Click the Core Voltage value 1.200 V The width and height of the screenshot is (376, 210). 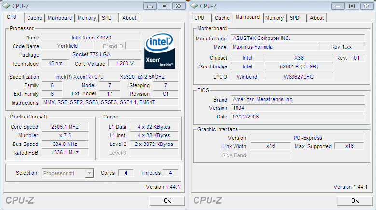coord(125,63)
